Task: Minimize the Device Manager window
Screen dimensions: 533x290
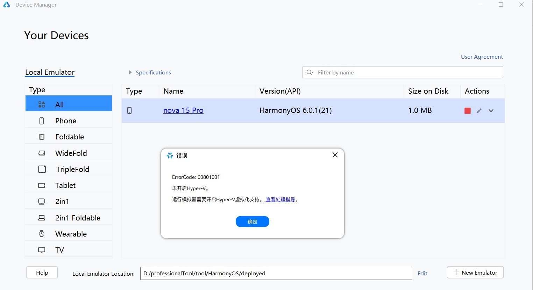Action: (481, 5)
